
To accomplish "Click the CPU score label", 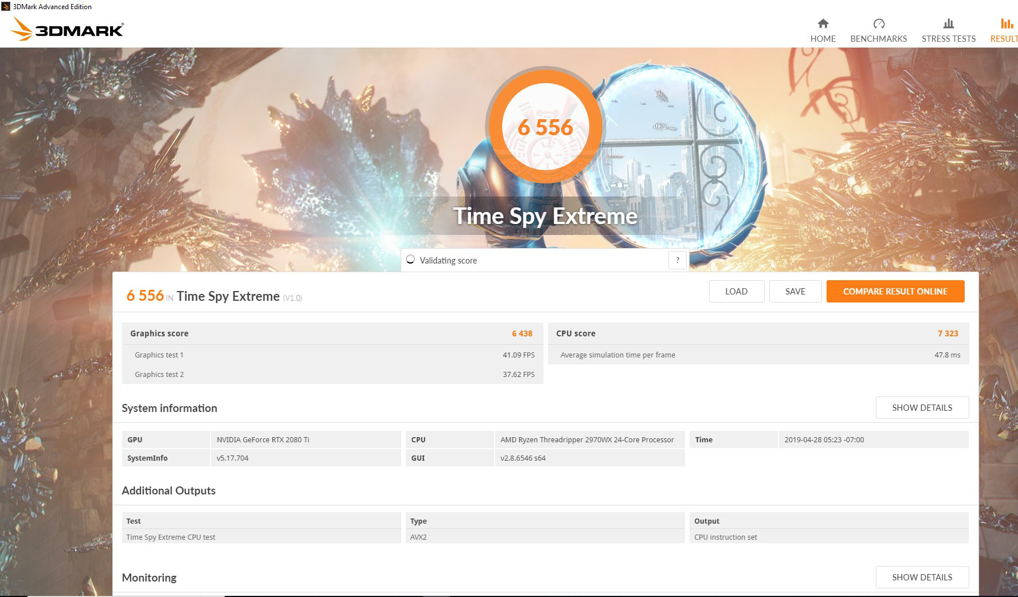I will click(575, 333).
